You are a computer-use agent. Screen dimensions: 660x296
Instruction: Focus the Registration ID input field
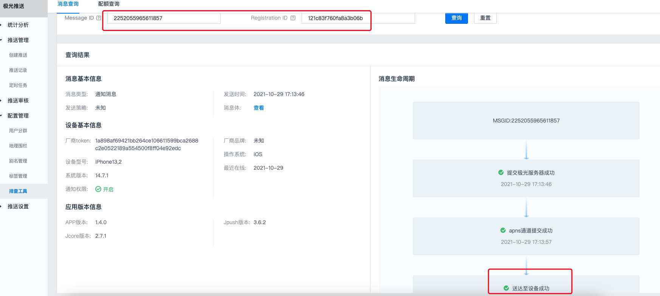358,18
